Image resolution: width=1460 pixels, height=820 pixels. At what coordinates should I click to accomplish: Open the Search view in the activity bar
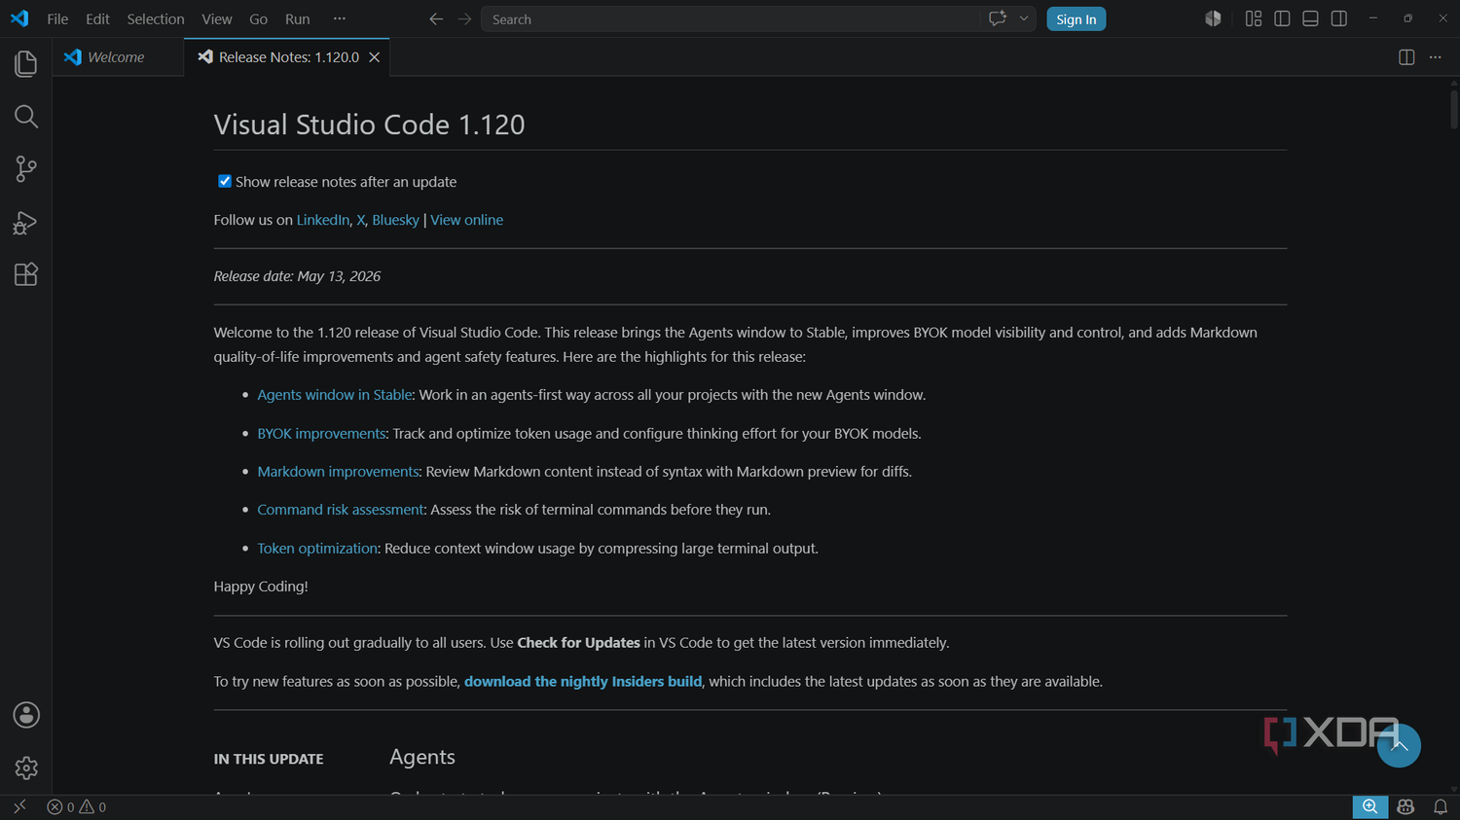pyautogui.click(x=26, y=117)
